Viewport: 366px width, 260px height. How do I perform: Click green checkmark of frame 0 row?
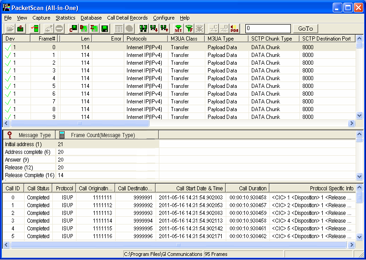coord(8,48)
